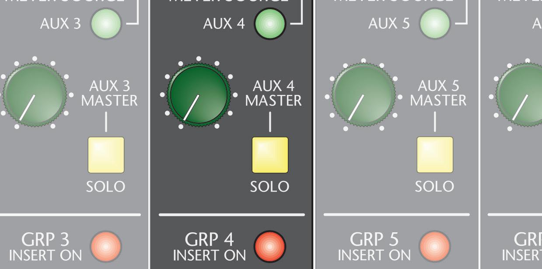This screenshot has width=542, height=269.
Task: Click the GRP 4 INSERT ON label
Action: [210, 247]
